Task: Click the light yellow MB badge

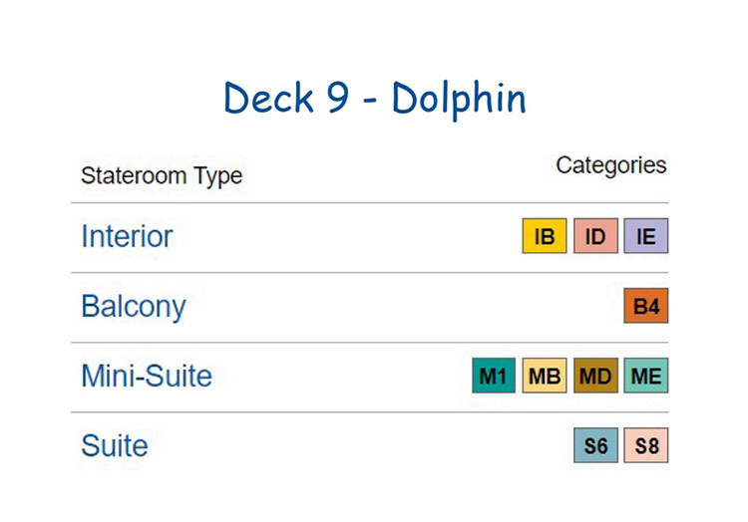Action: 545,376
